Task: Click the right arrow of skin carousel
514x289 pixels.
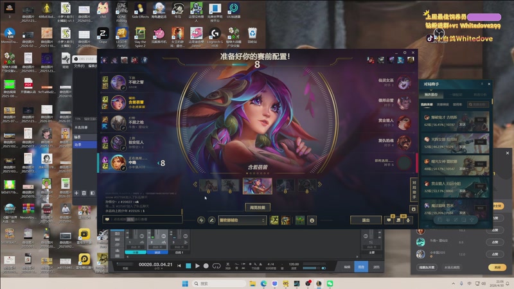Action: (319, 184)
